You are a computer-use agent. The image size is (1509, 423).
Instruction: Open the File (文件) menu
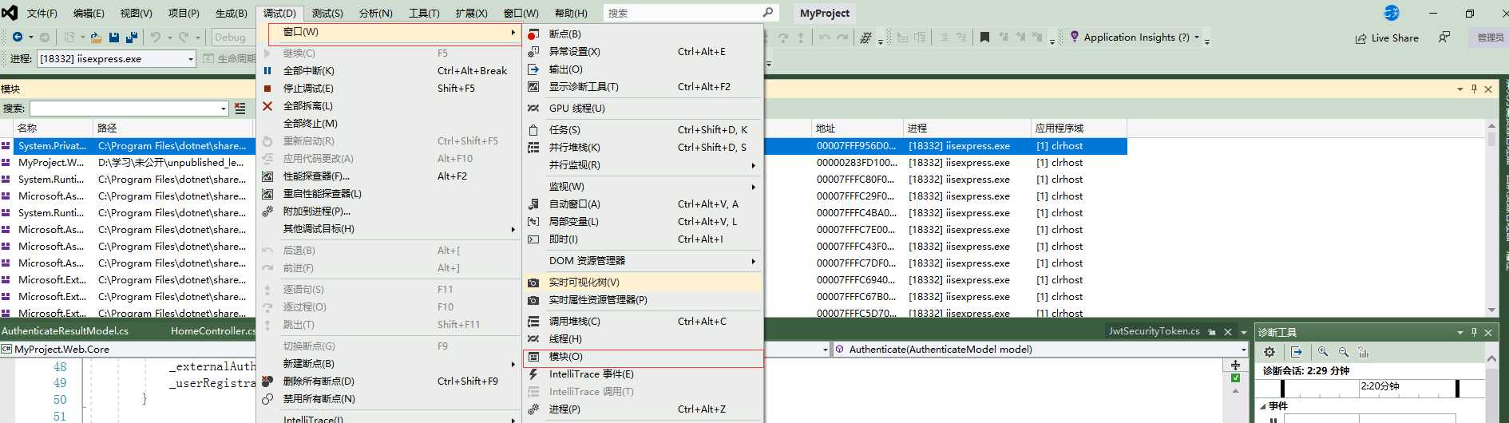[x=42, y=13]
